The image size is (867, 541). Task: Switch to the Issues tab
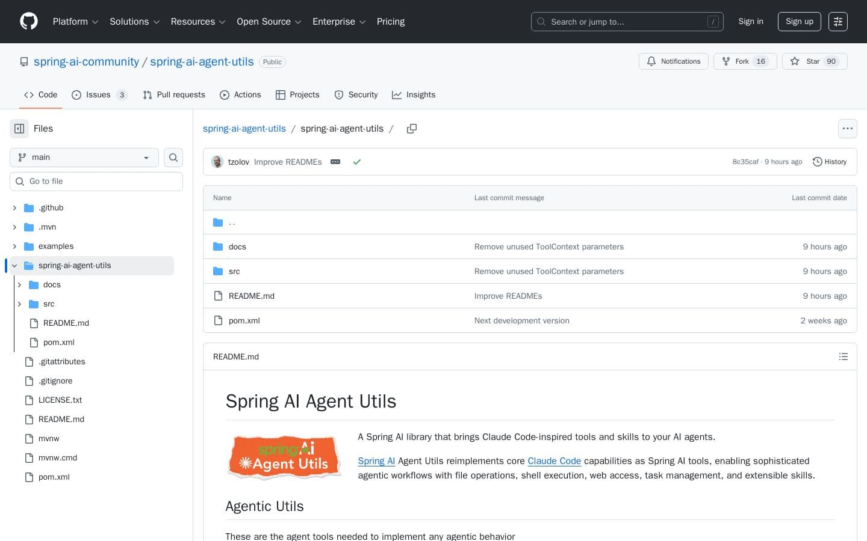[97, 94]
